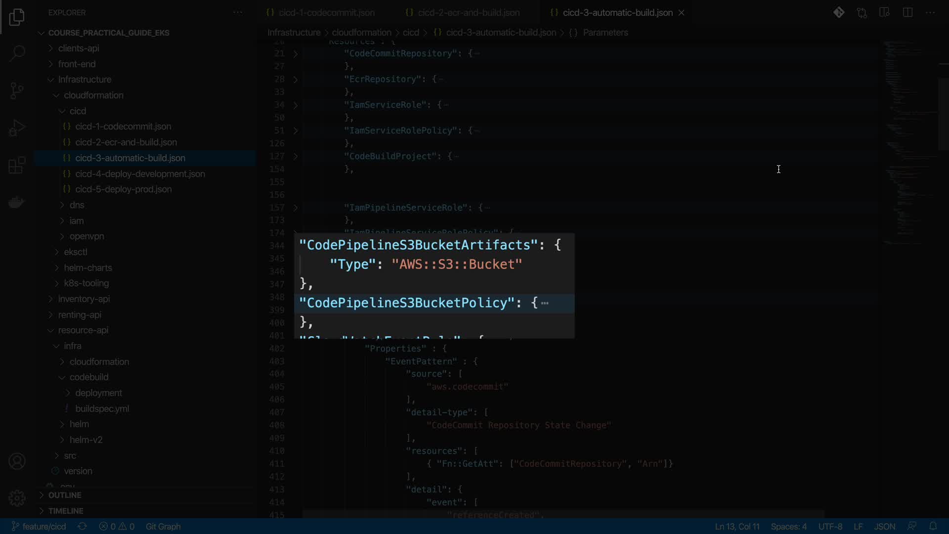Open the Docker view in activity bar
This screenshot has height=534, width=949.
point(17,202)
